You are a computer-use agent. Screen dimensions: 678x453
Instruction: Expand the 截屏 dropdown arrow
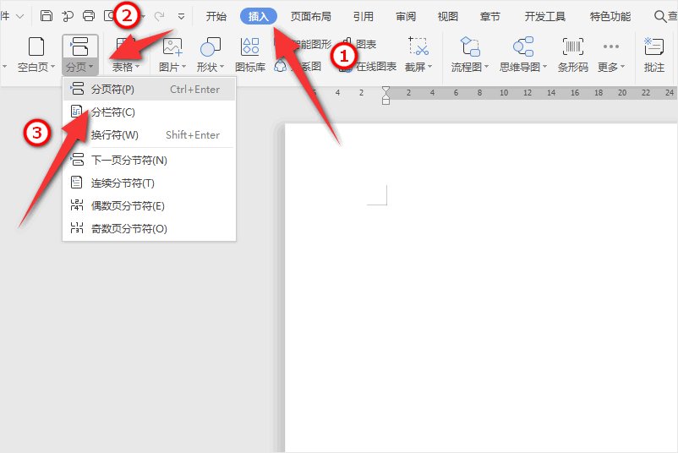[x=429, y=67]
